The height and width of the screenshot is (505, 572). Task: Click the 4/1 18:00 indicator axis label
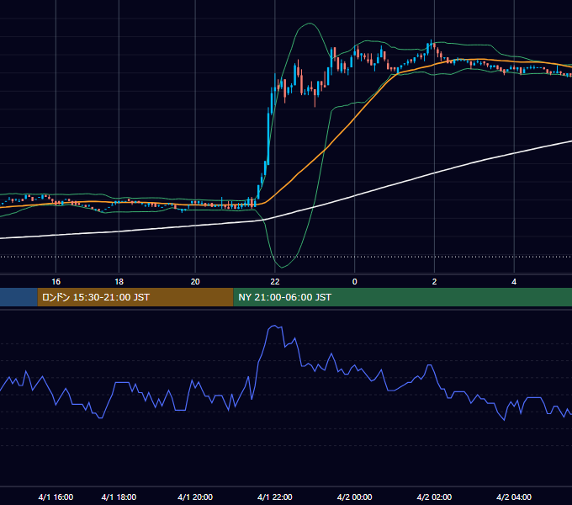click(x=119, y=497)
